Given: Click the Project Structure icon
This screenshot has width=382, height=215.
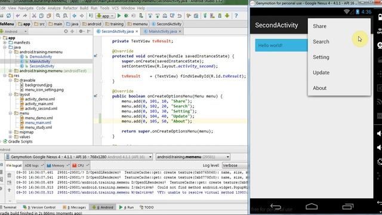Looking at the screenshot, I should [x=196, y=16].
